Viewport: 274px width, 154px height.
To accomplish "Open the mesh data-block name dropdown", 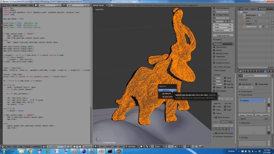I will 241,76.
